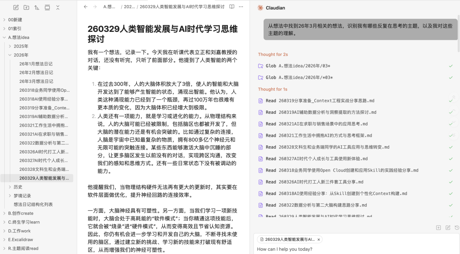Collapse the A.想法idea folder

(x=4, y=37)
